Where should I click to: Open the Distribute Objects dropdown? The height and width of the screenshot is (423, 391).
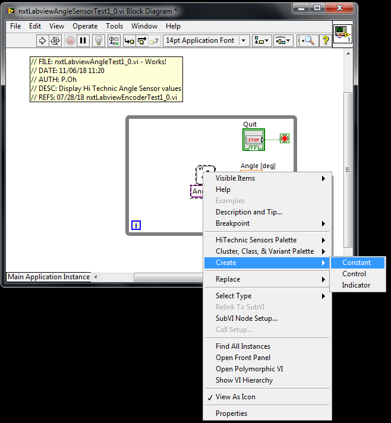(283, 41)
